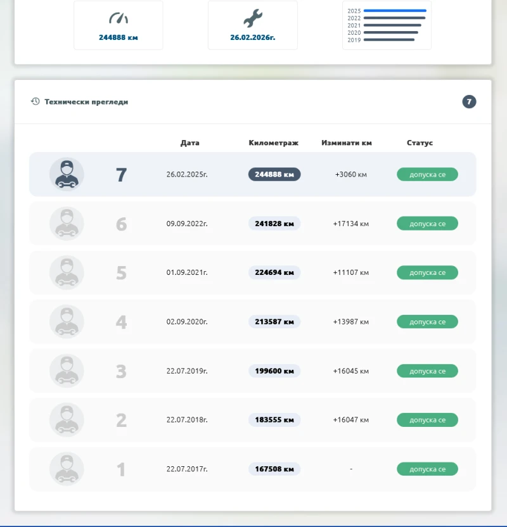Click the mechanic avatar for inspection 2
507x527 pixels.
tap(67, 420)
